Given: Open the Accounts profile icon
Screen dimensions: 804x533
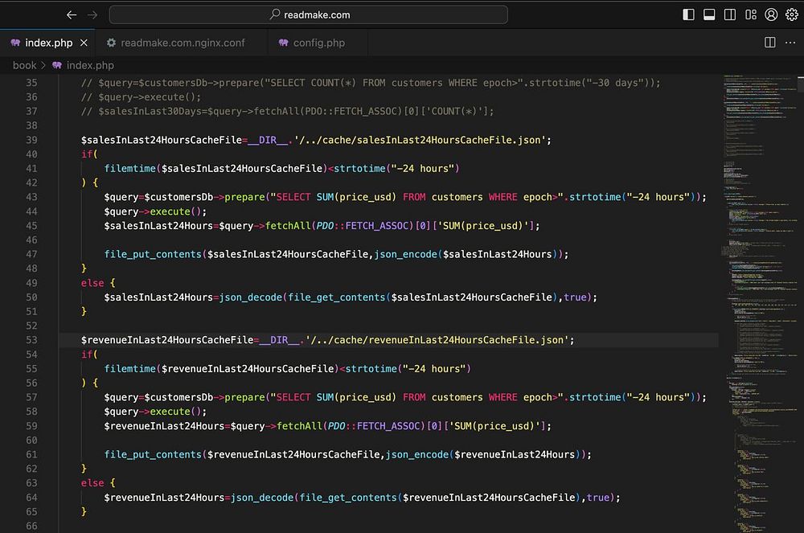Looking at the screenshot, I should tap(772, 14).
